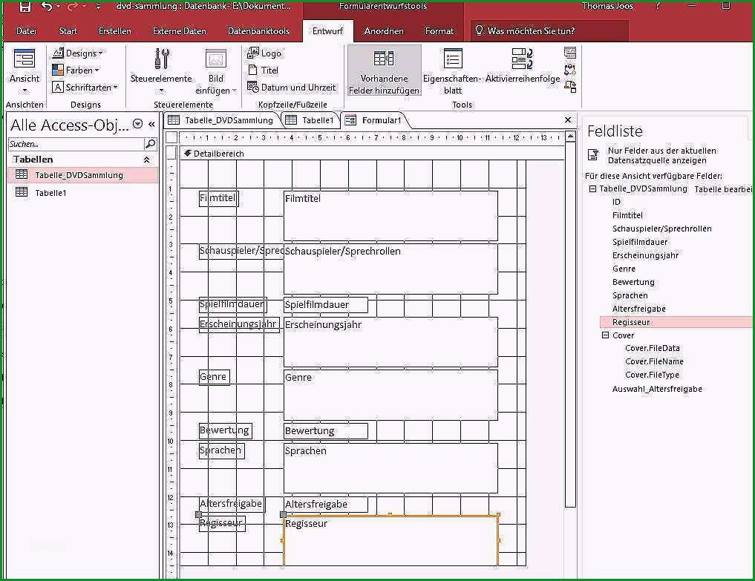
Task: Open the Ansicht view button
Action: tap(24, 70)
